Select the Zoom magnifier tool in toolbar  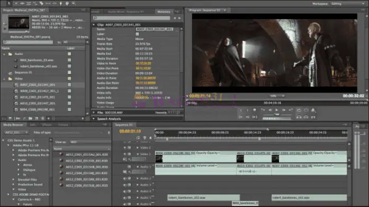pos(73,3)
